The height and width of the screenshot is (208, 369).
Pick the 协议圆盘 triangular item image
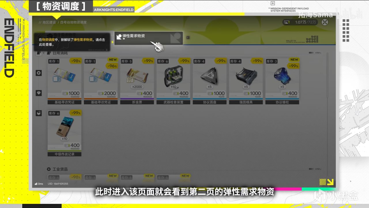pos(210,76)
